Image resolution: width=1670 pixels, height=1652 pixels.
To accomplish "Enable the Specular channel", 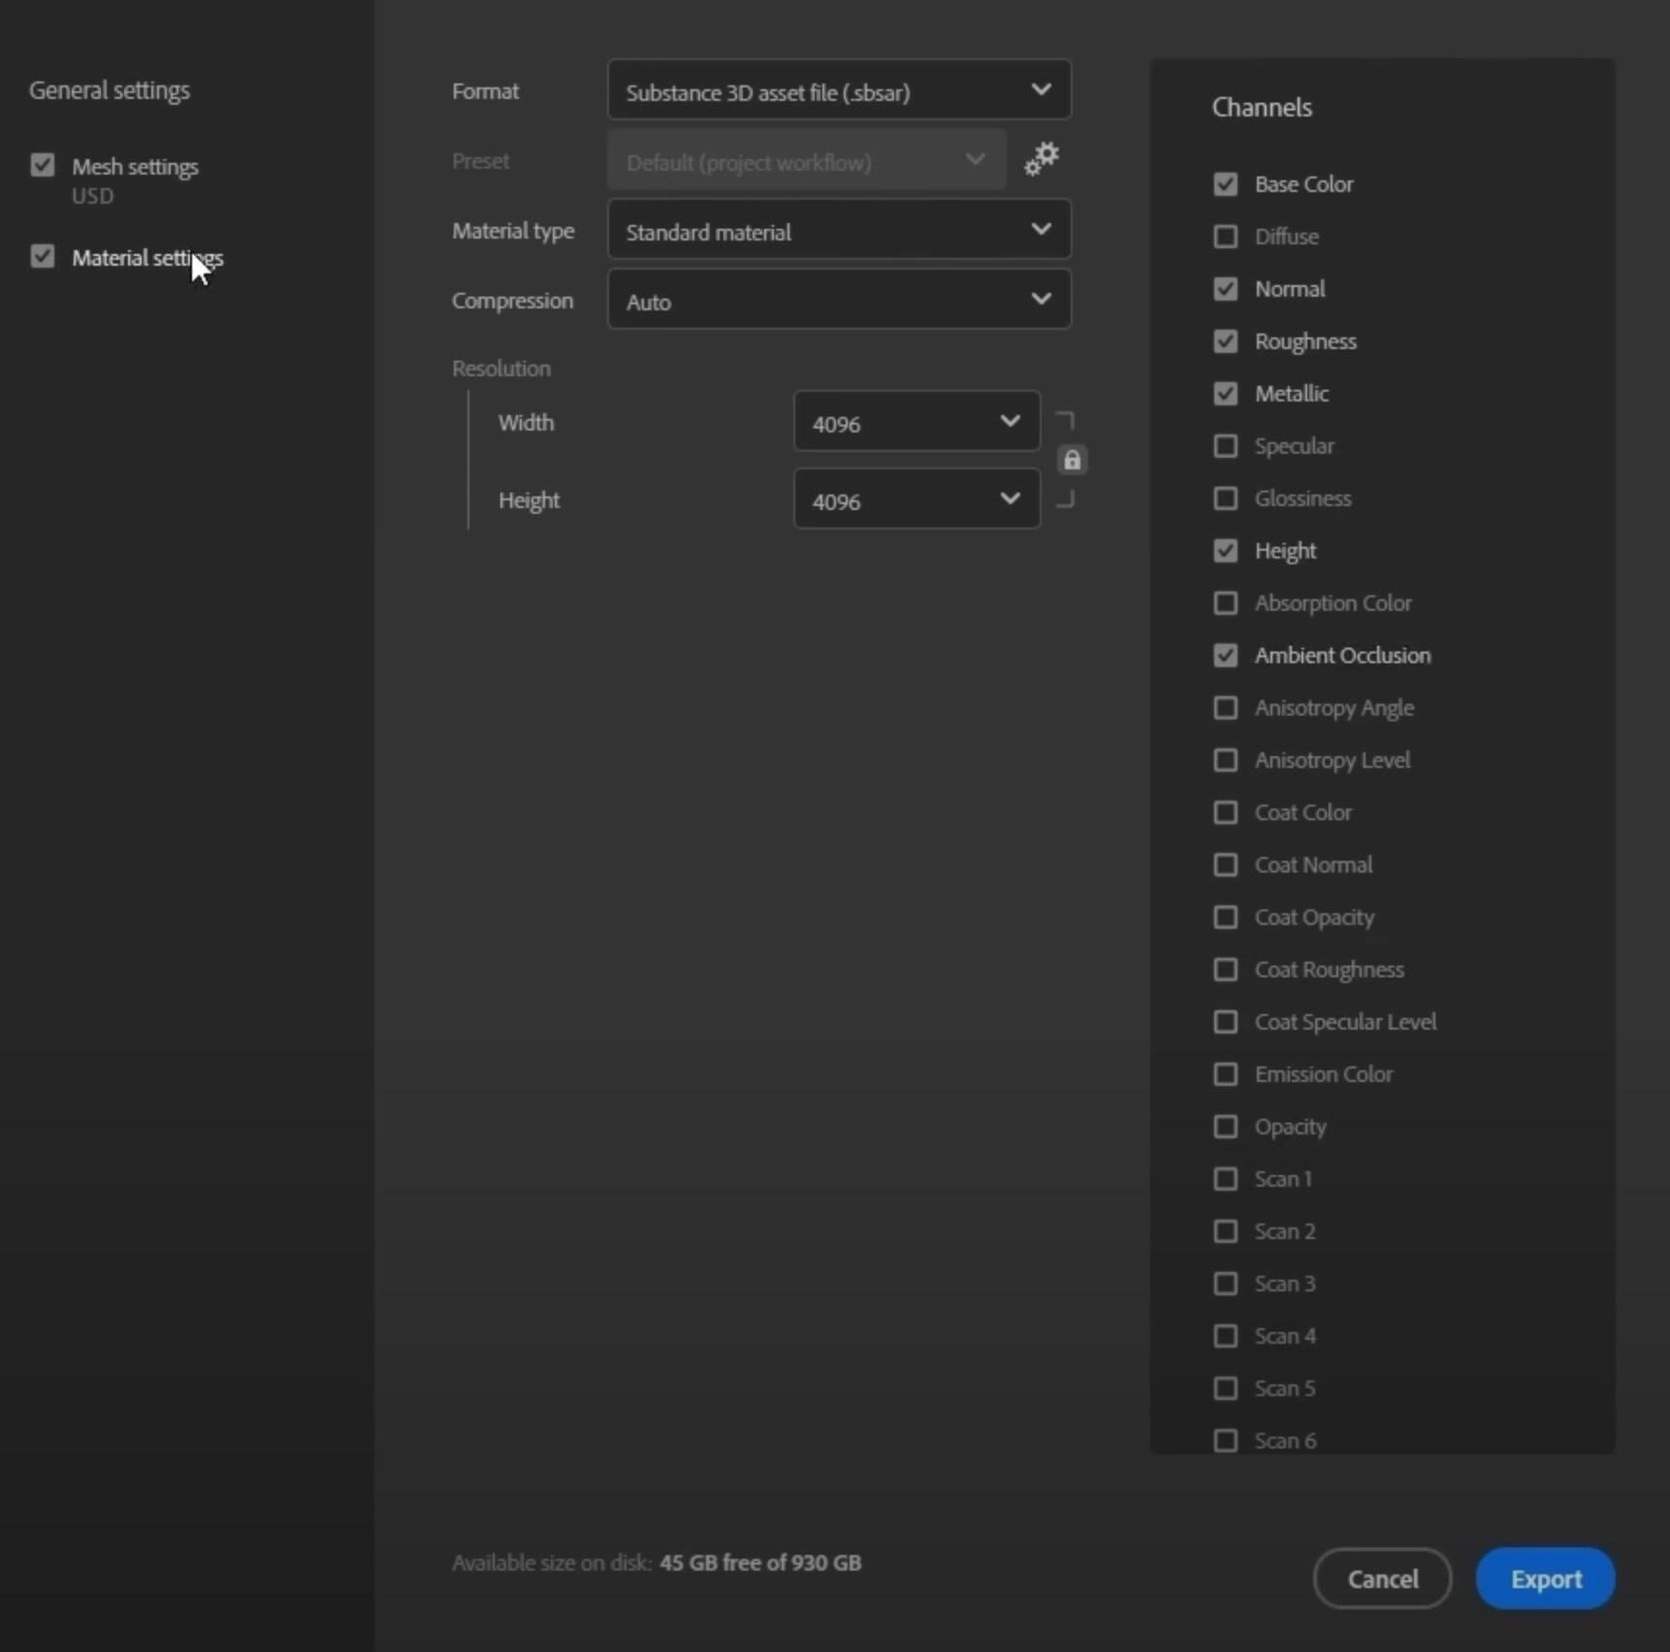I will (x=1226, y=446).
